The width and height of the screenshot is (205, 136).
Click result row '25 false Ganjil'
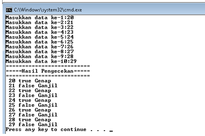tap(33, 105)
